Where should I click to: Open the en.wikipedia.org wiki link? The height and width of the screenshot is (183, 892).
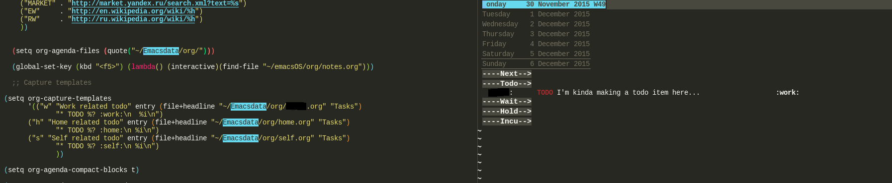coord(133,11)
